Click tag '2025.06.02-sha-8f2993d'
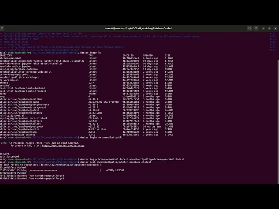This screenshot has width=279, height=209. 103,102
